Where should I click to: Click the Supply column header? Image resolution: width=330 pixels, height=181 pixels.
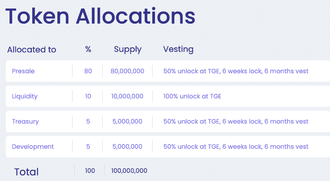coord(128,50)
